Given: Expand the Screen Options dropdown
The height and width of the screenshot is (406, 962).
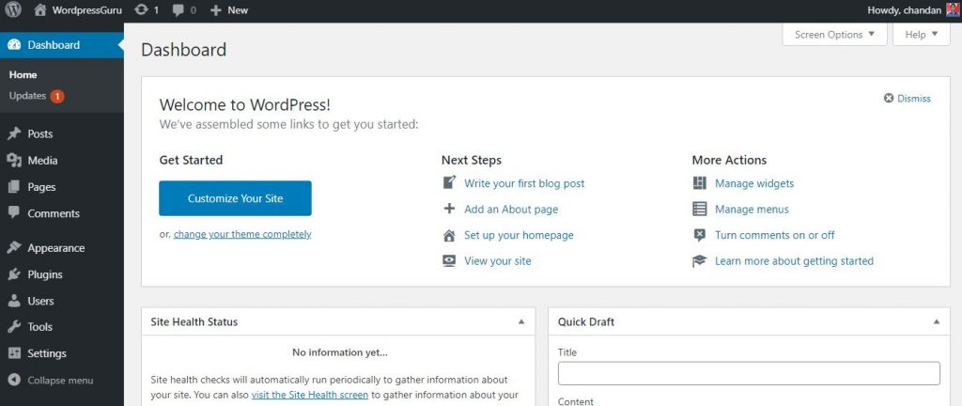Looking at the screenshot, I should (833, 35).
